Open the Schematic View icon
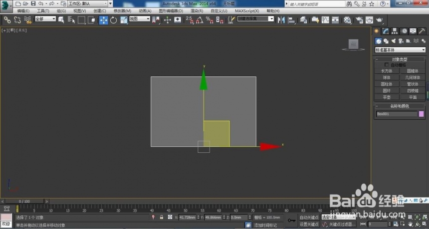Image resolution: width=429 pixels, height=229 pixels. 335,20
